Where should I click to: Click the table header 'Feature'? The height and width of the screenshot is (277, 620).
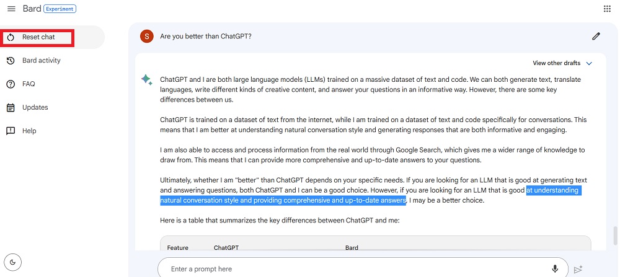(x=177, y=248)
